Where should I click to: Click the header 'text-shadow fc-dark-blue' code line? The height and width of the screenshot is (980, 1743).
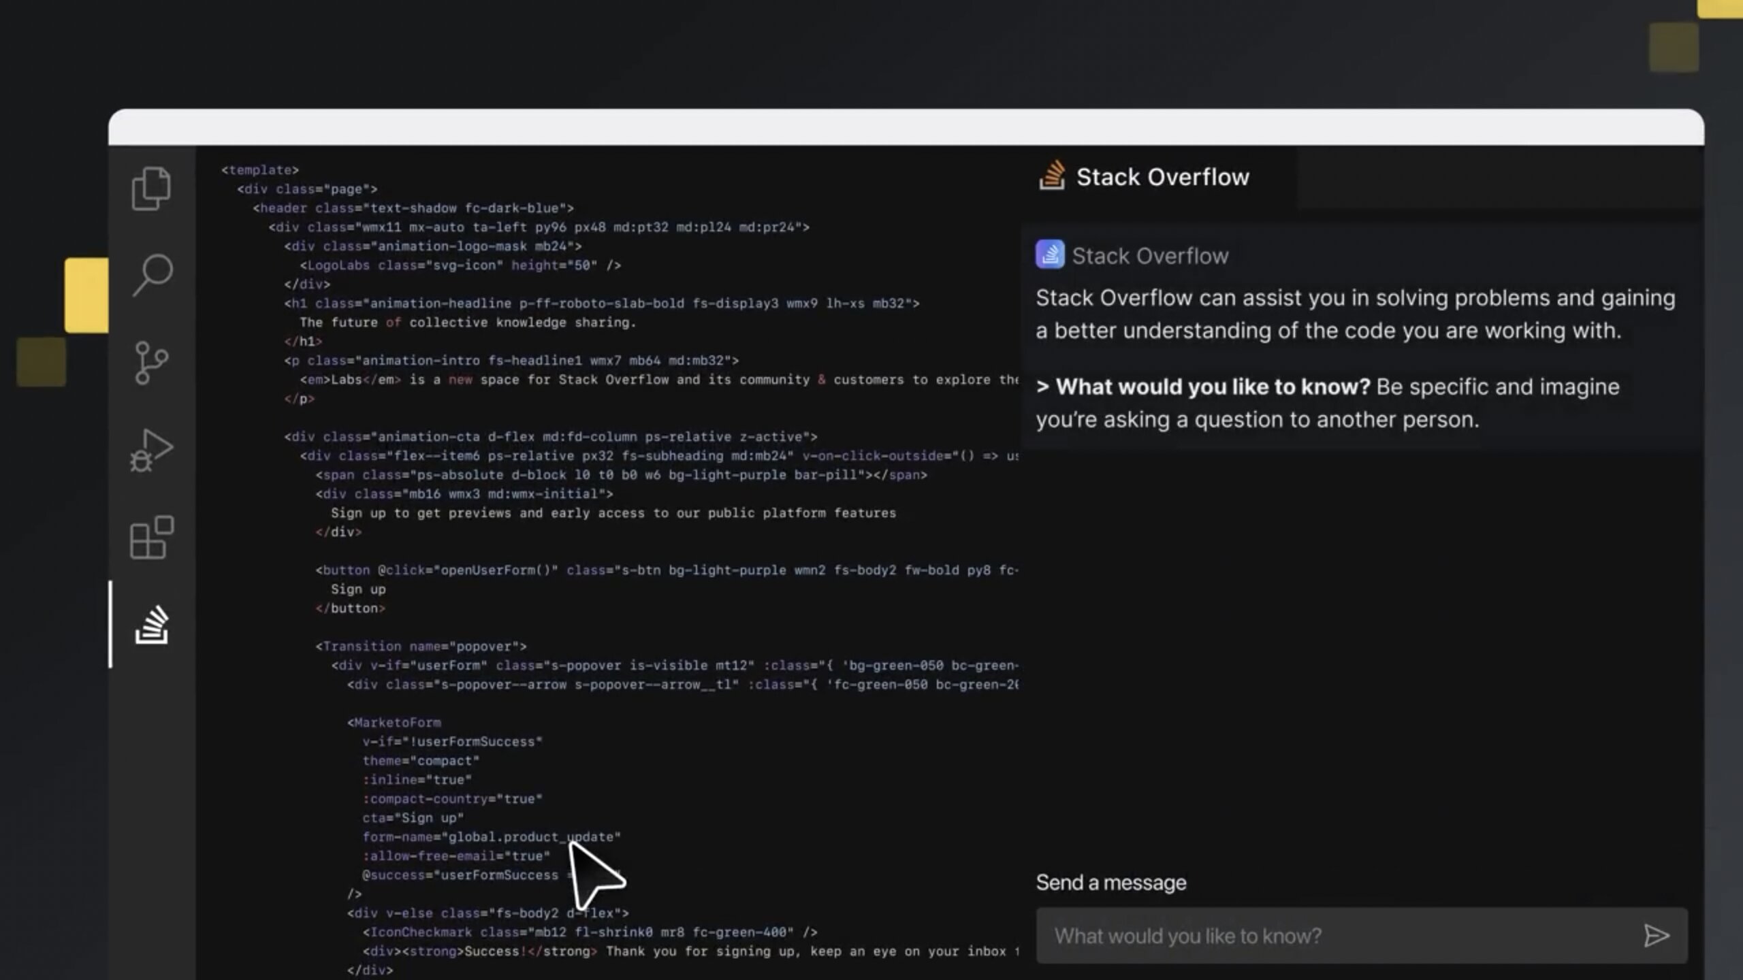point(413,208)
